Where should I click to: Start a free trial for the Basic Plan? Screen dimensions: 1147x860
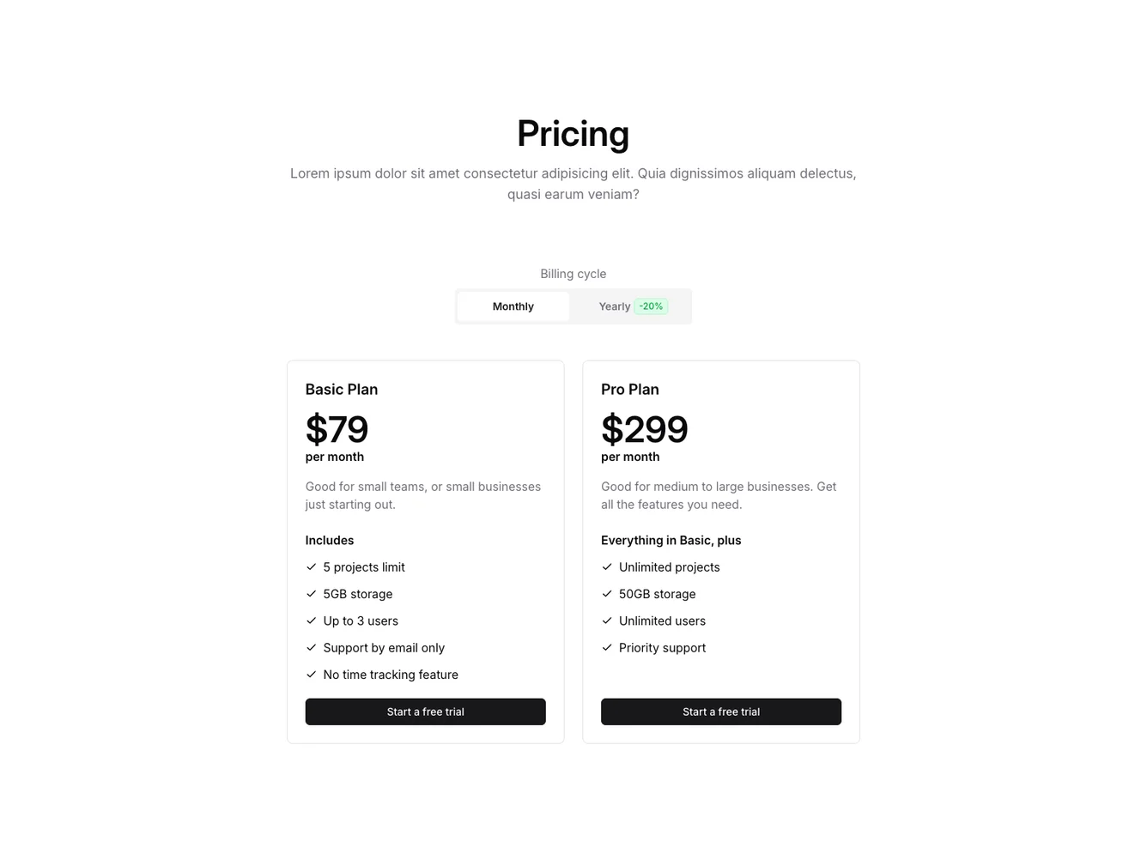pyautogui.click(x=425, y=712)
